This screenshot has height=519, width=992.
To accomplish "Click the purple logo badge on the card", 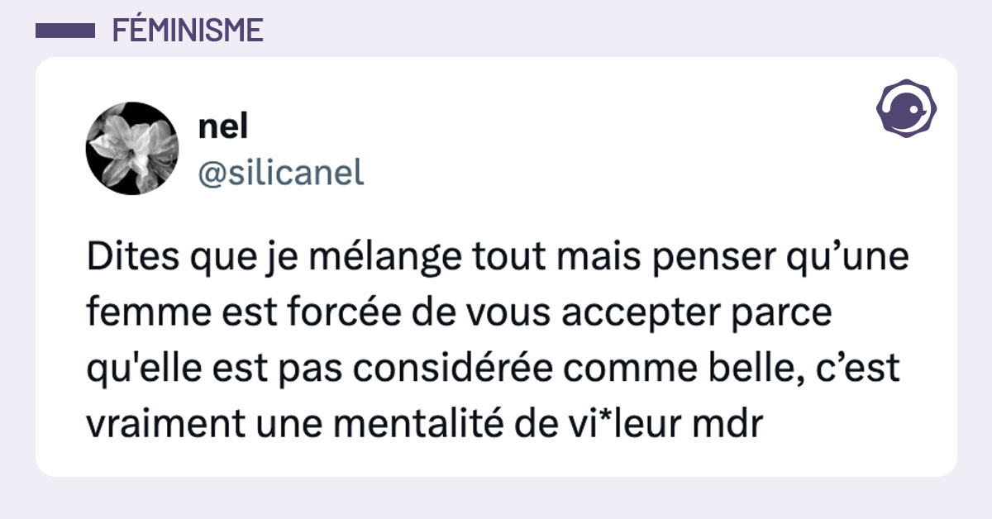I will click(906, 108).
